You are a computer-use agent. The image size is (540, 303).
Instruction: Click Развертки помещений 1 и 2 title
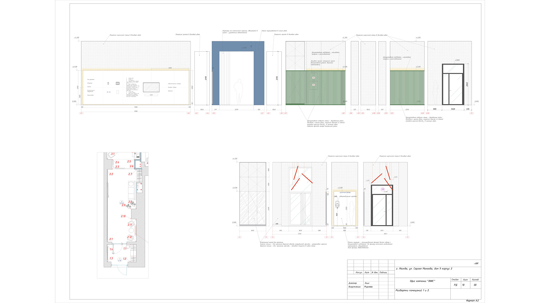tap(412, 290)
